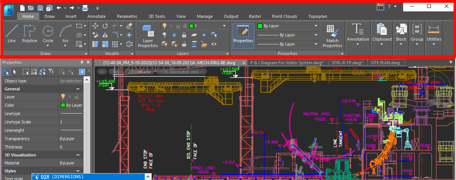Open the Block panel button
Viewport: 456px width, 180px height.
pyautogui.click(x=401, y=34)
